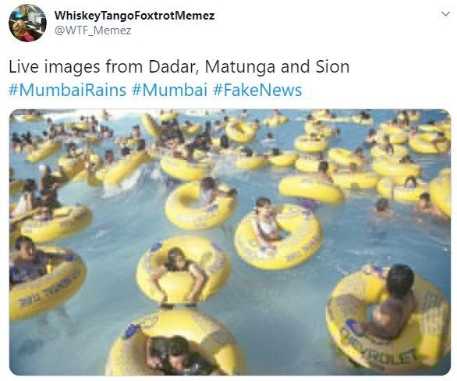
Task: Click the tweet text about Dadar, Matunga
Action: click(179, 66)
